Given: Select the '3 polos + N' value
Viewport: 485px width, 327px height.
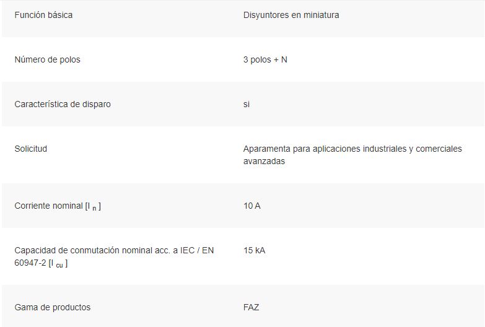Looking at the screenshot, I should tap(265, 59).
